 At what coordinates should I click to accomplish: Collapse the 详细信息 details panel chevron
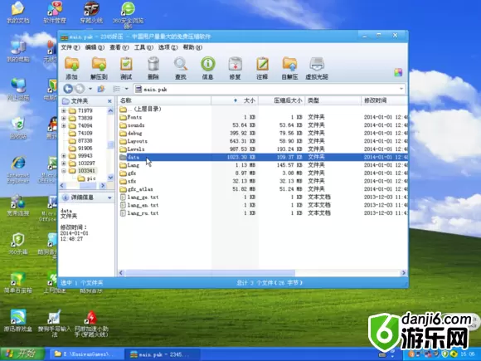click(109, 198)
